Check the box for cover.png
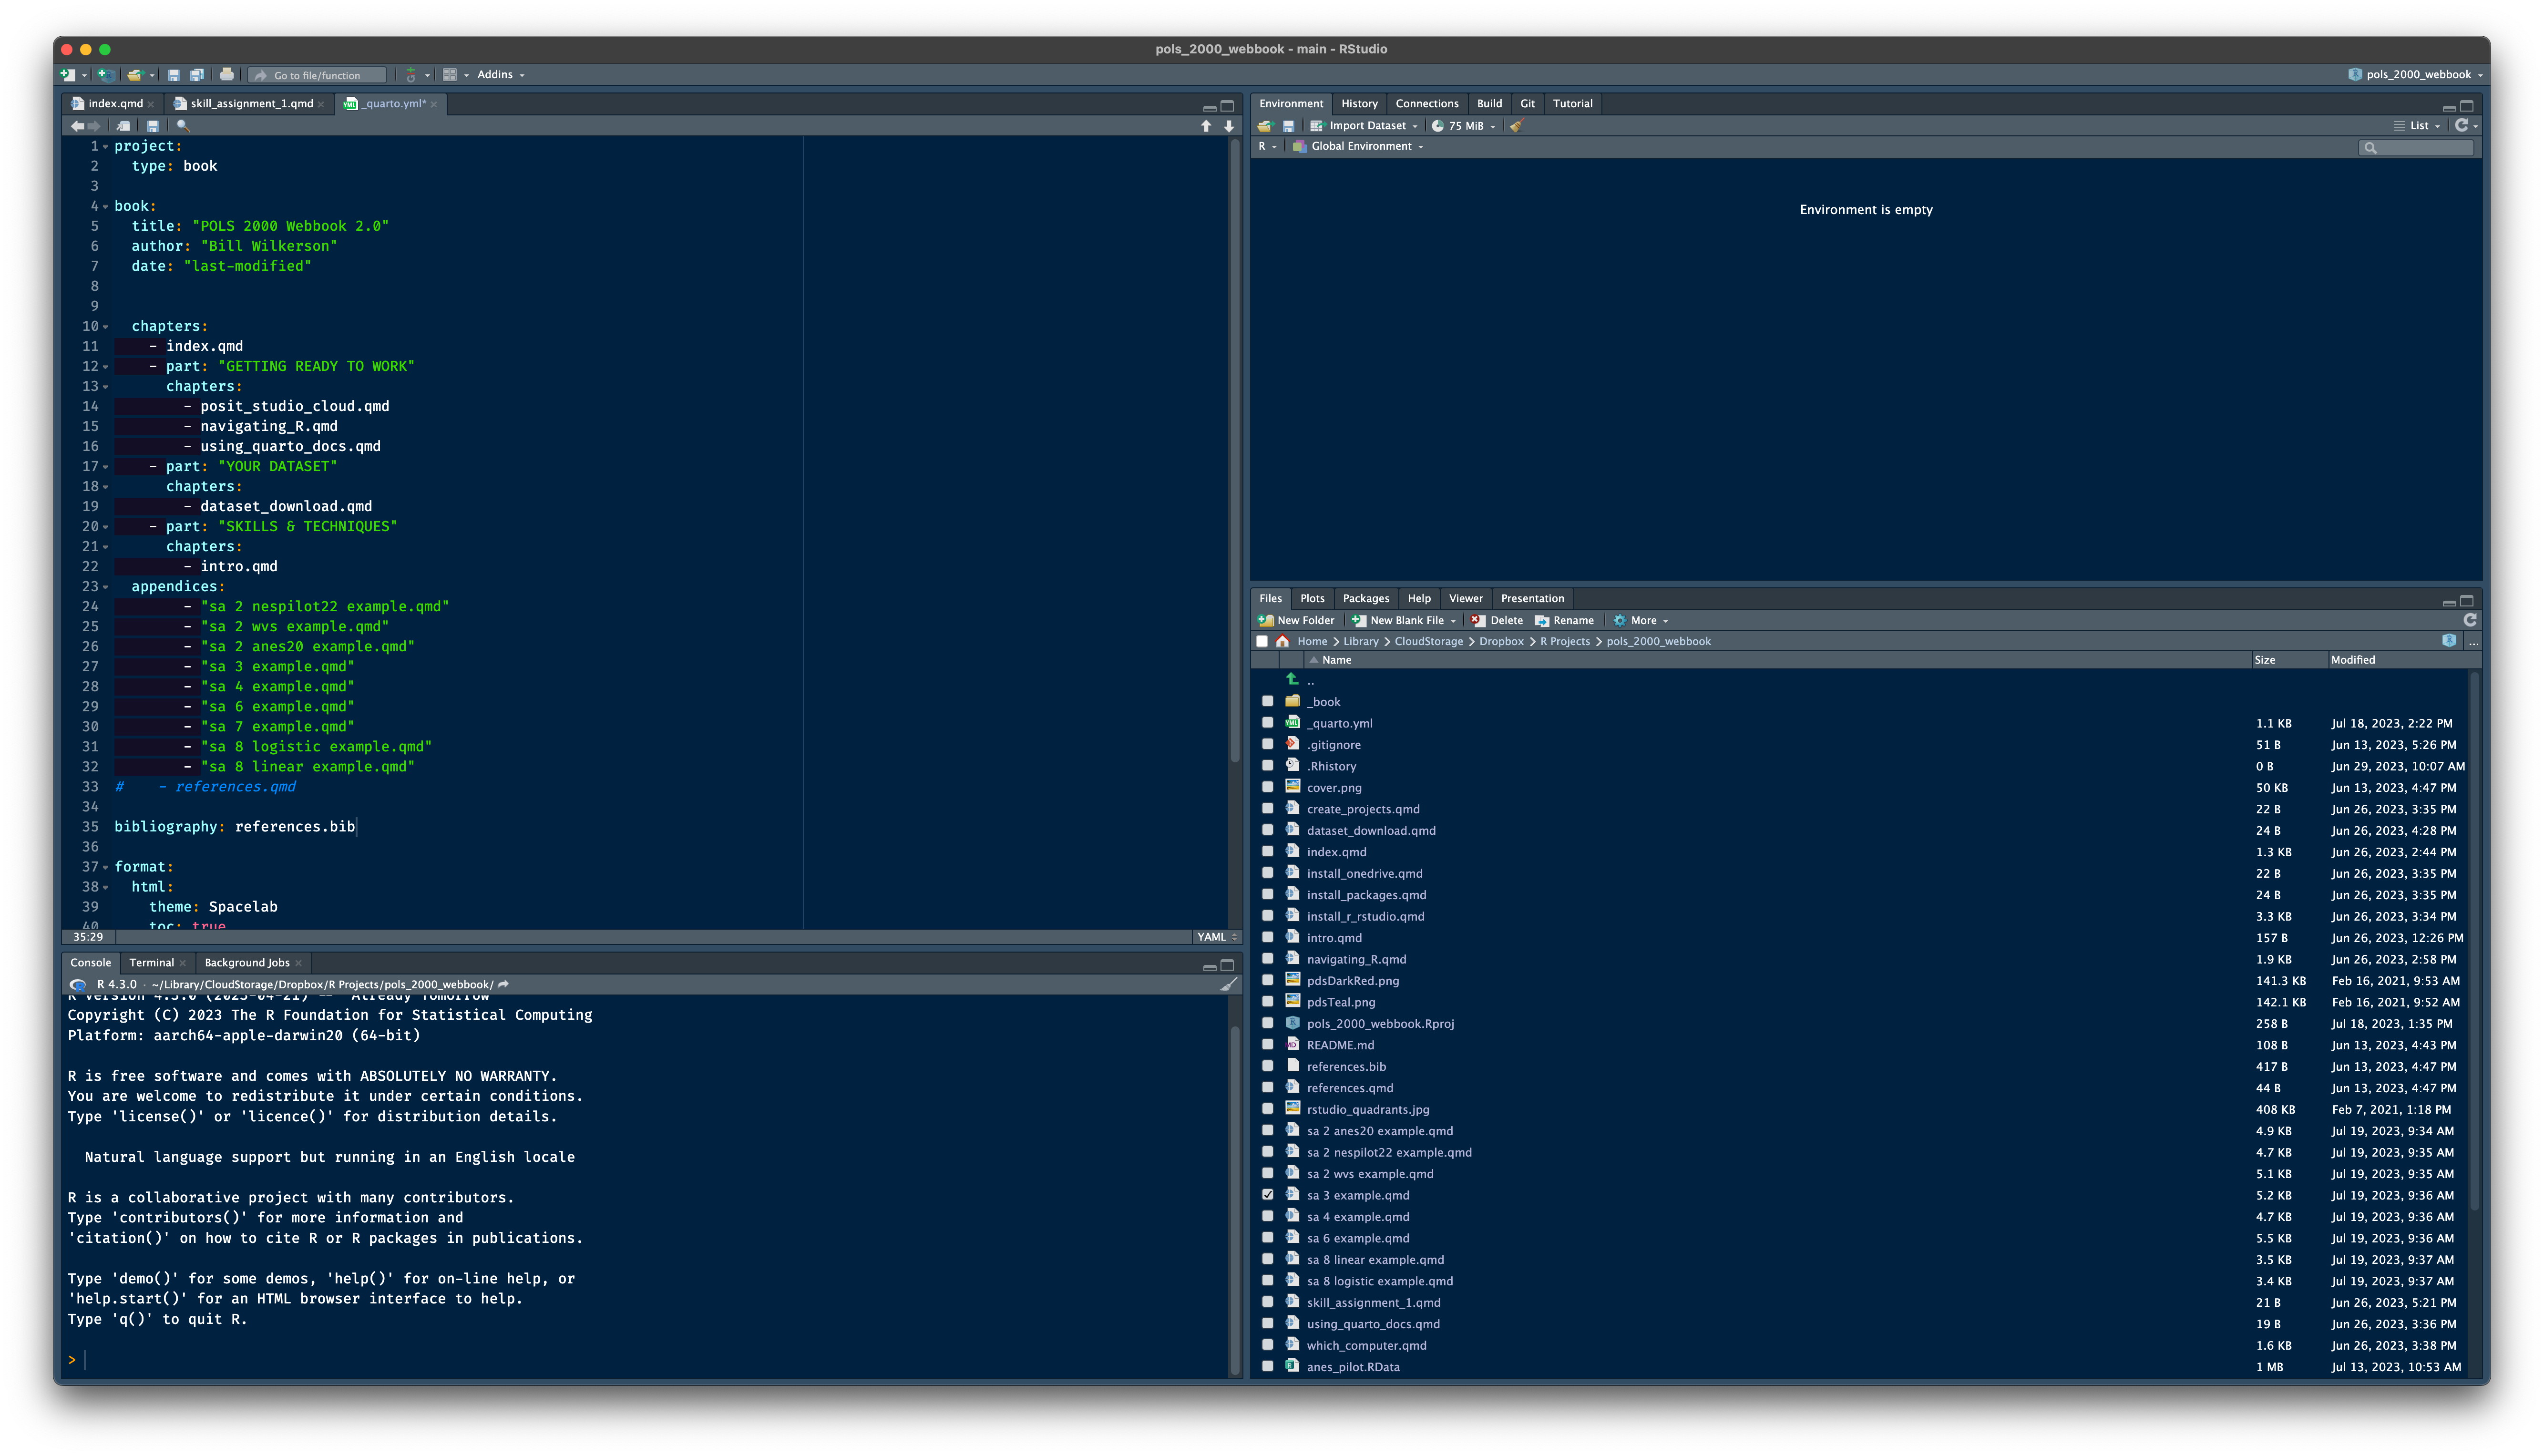Screen dimensions: 2544x1456 pyautogui.click(x=1267, y=787)
